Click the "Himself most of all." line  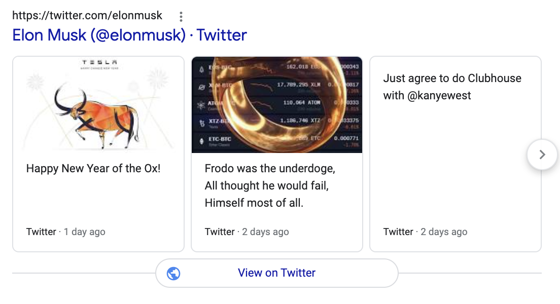[254, 203]
